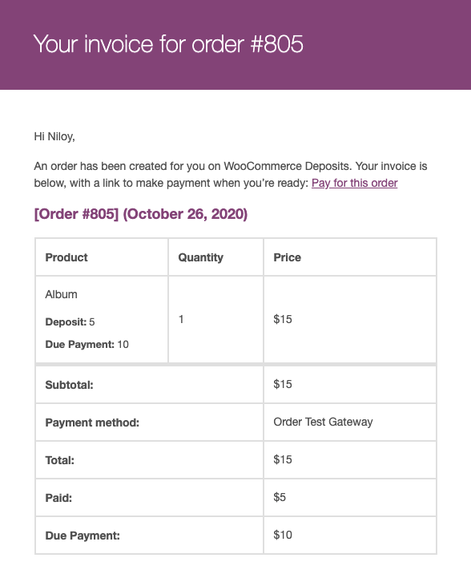The height and width of the screenshot is (566, 471).
Task: Select the Album product name
Action: pos(61,294)
